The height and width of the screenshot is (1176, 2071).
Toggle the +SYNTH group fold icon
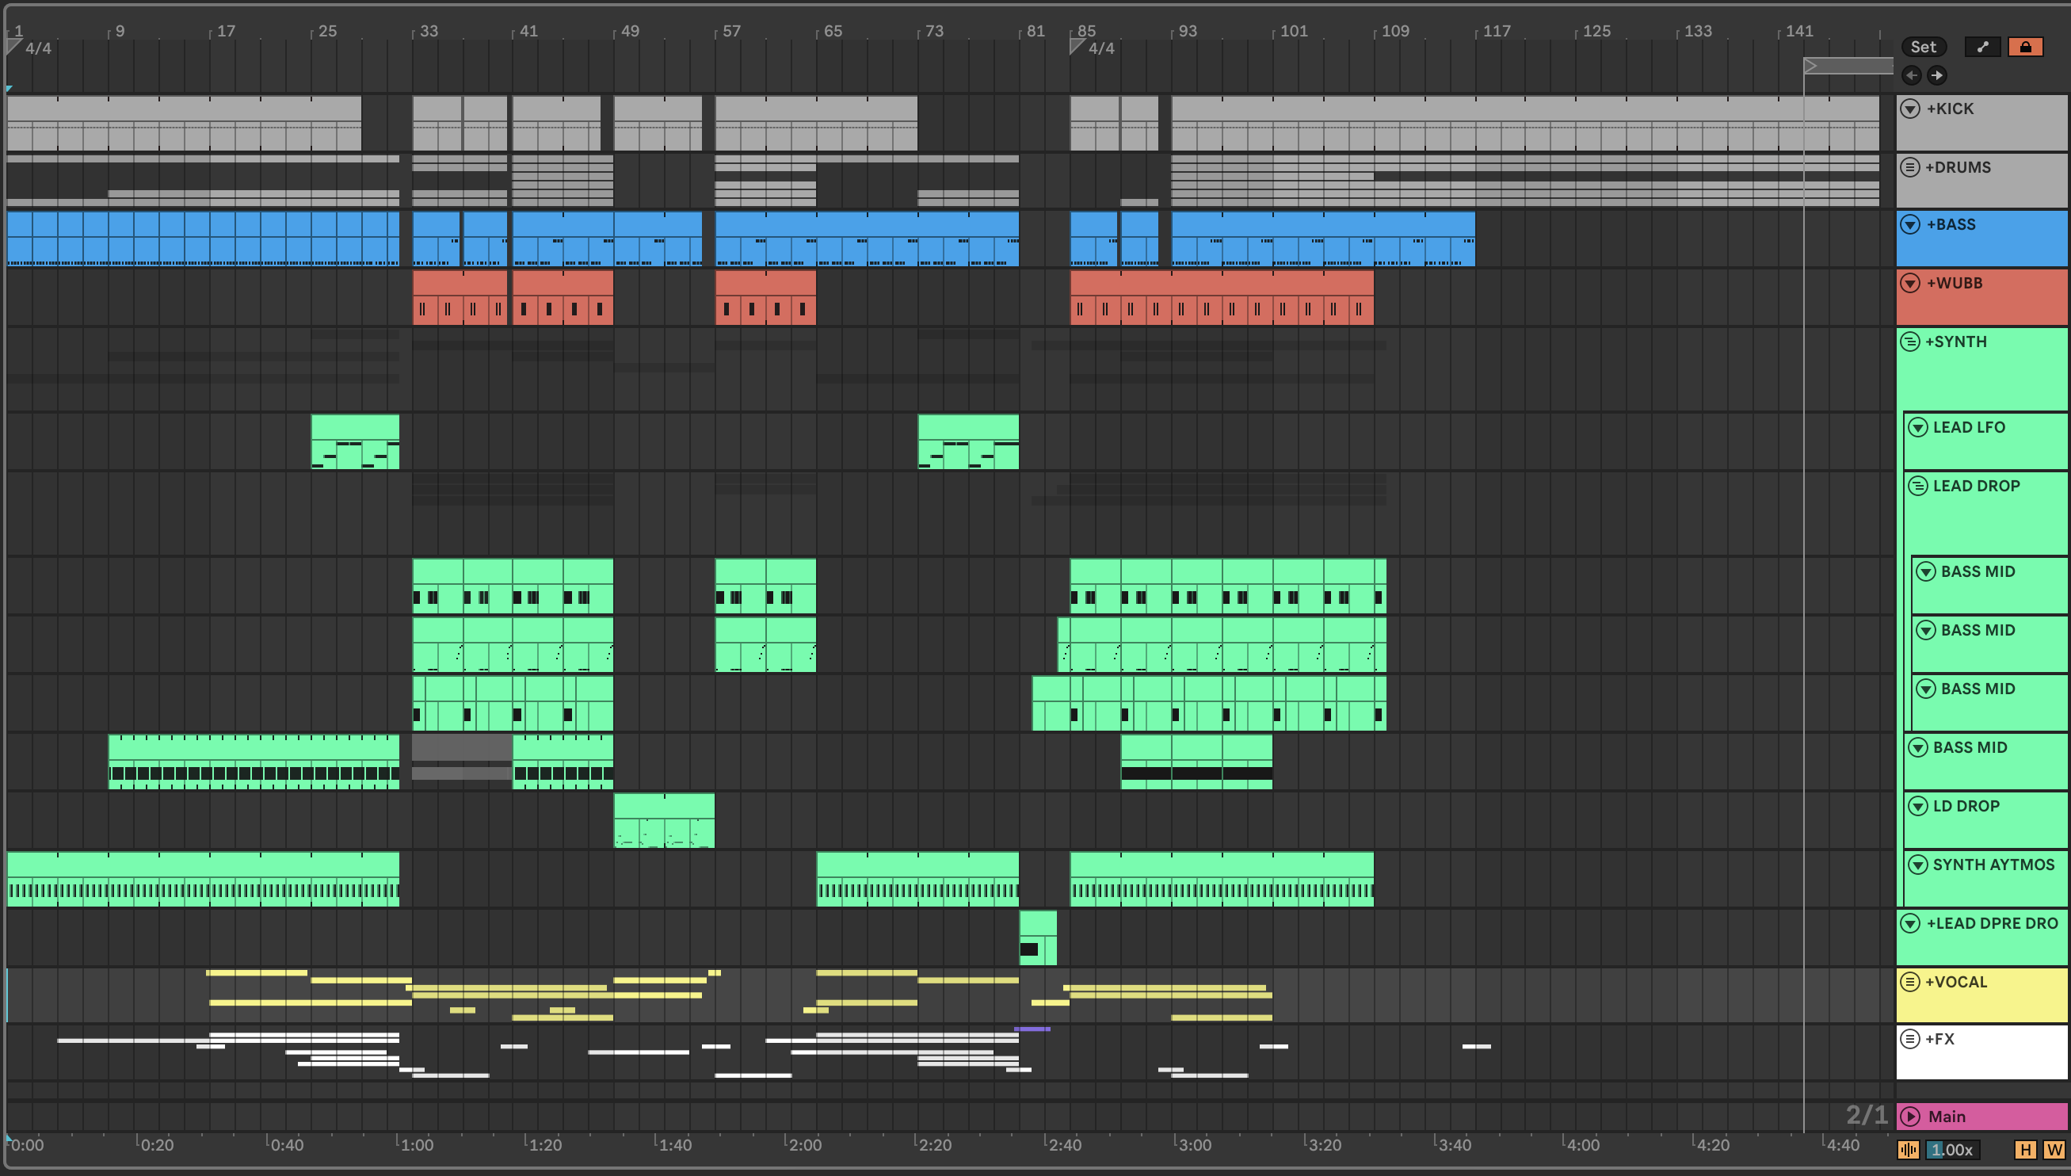tap(1910, 342)
